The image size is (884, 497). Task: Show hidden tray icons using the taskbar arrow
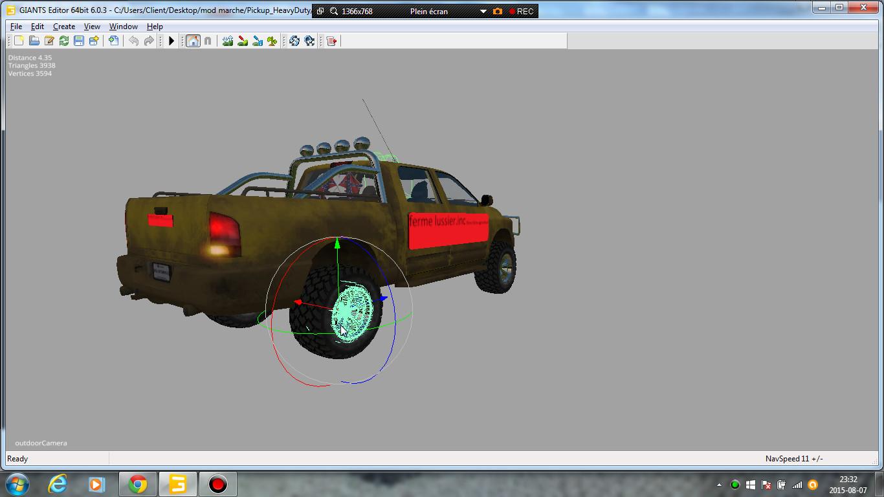pyautogui.click(x=719, y=485)
